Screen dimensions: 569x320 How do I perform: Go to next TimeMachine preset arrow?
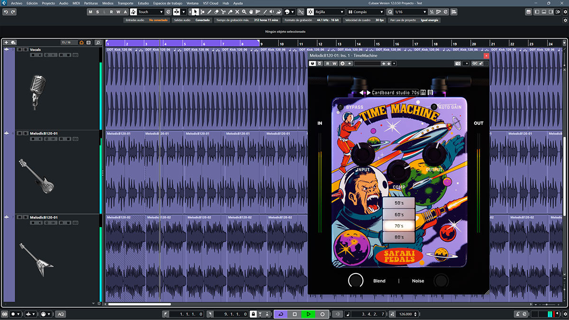click(x=368, y=92)
